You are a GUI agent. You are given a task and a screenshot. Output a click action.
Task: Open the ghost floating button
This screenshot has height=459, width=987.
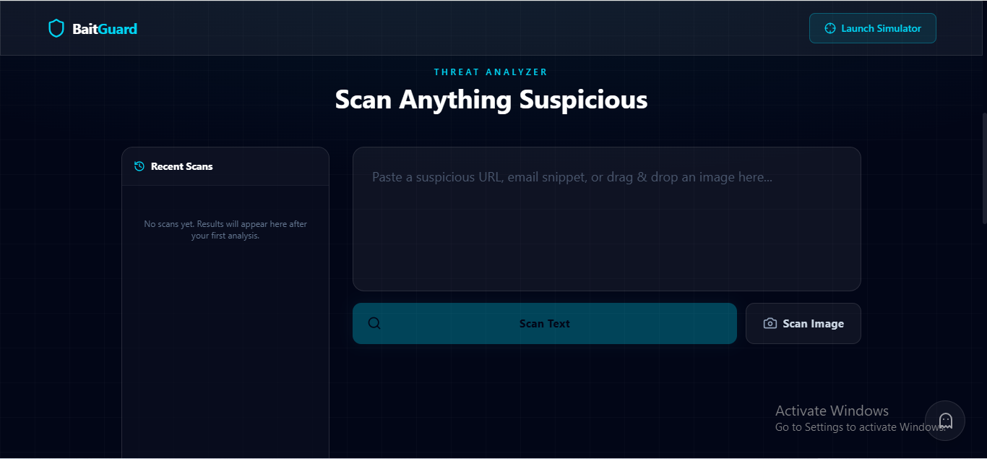click(945, 421)
